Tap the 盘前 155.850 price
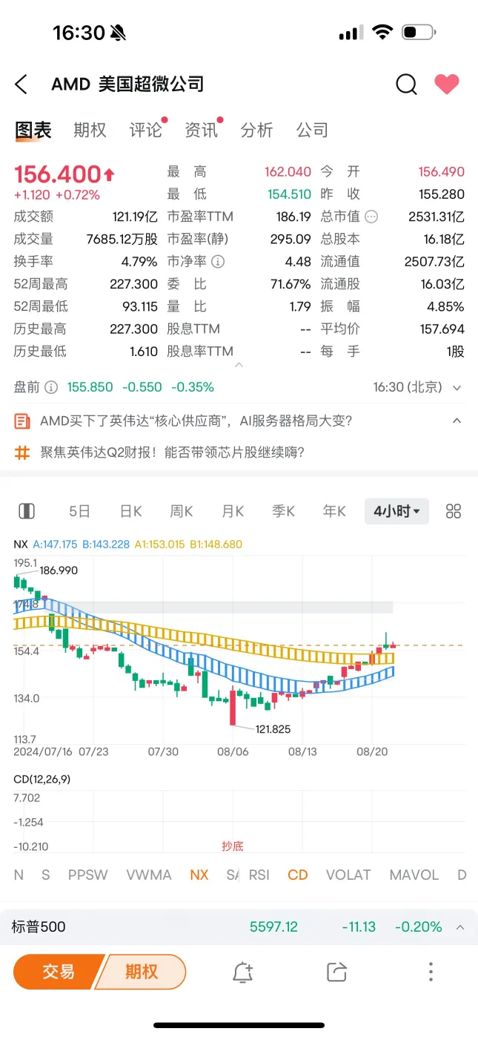The height and width of the screenshot is (1037, 478). [90, 387]
